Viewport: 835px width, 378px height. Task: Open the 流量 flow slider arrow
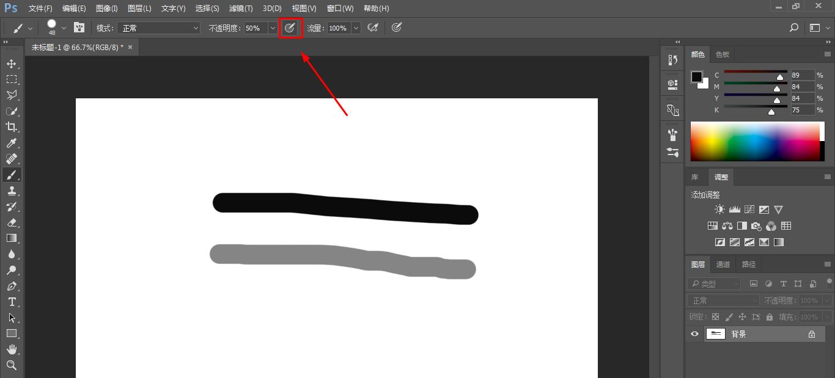click(x=356, y=28)
